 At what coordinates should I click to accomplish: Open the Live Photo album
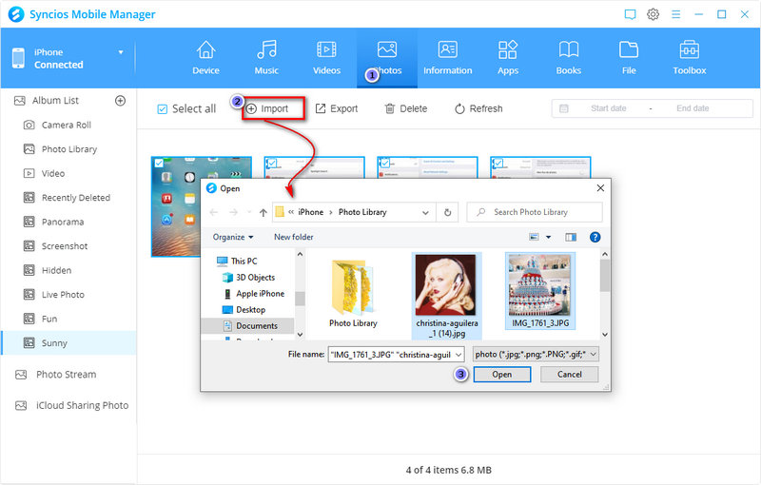(63, 295)
